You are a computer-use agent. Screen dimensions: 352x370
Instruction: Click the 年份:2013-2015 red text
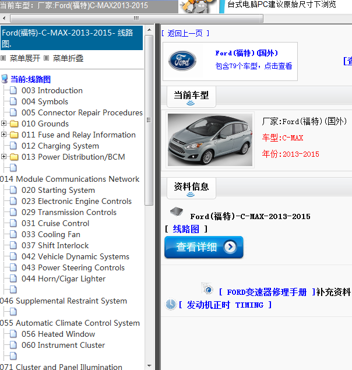pos(290,154)
